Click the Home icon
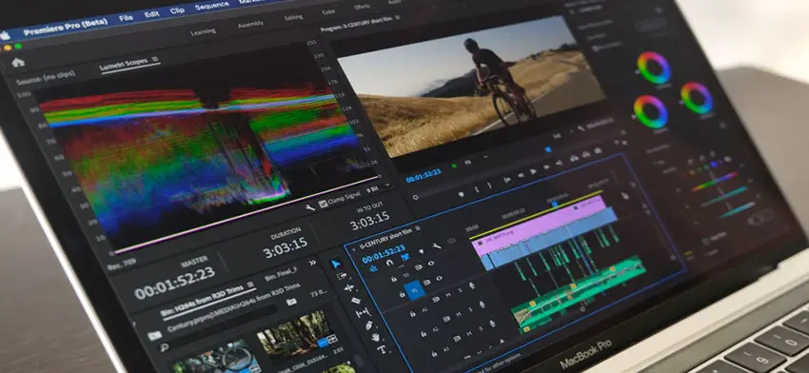This screenshot has height=373, width=809. (18, 63)
